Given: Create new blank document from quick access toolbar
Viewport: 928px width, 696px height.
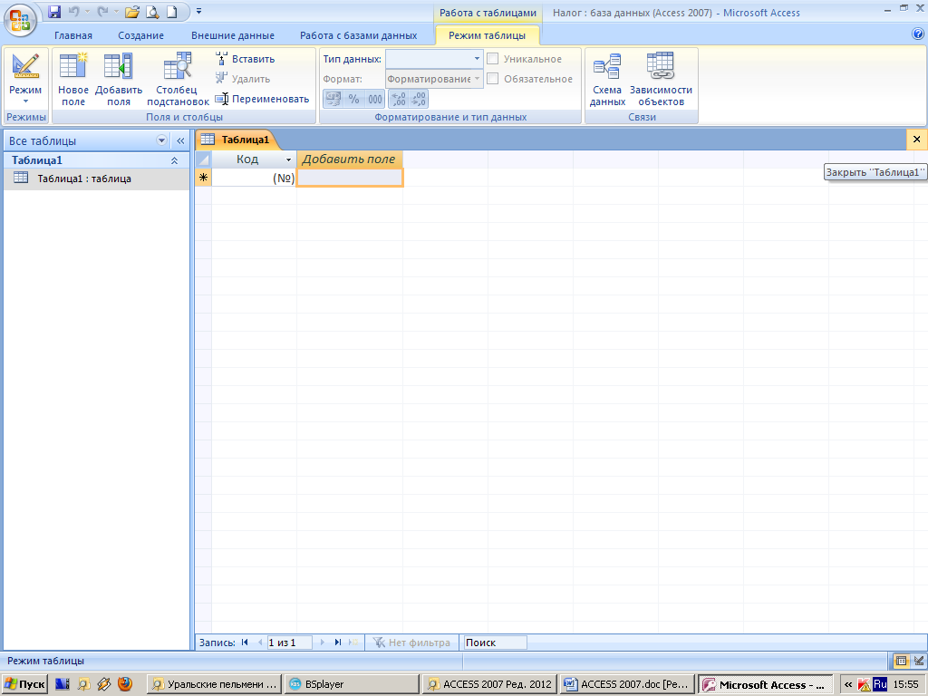Looking at the screenshot, I should 171,11.
